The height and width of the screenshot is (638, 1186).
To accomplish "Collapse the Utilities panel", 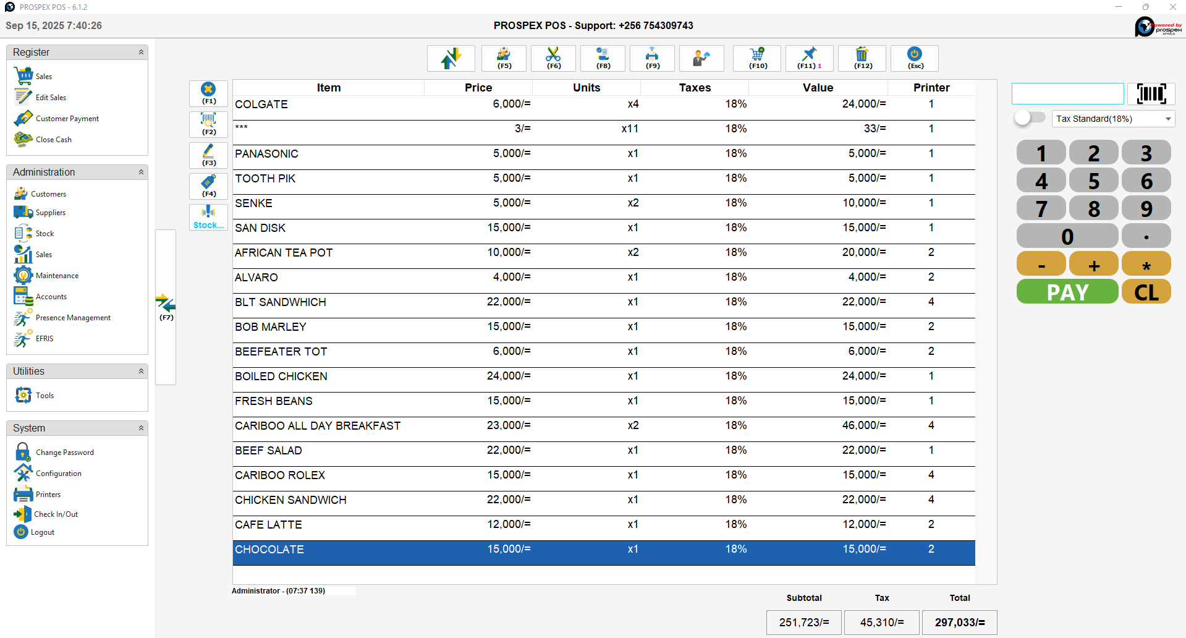I will point(142,371).
